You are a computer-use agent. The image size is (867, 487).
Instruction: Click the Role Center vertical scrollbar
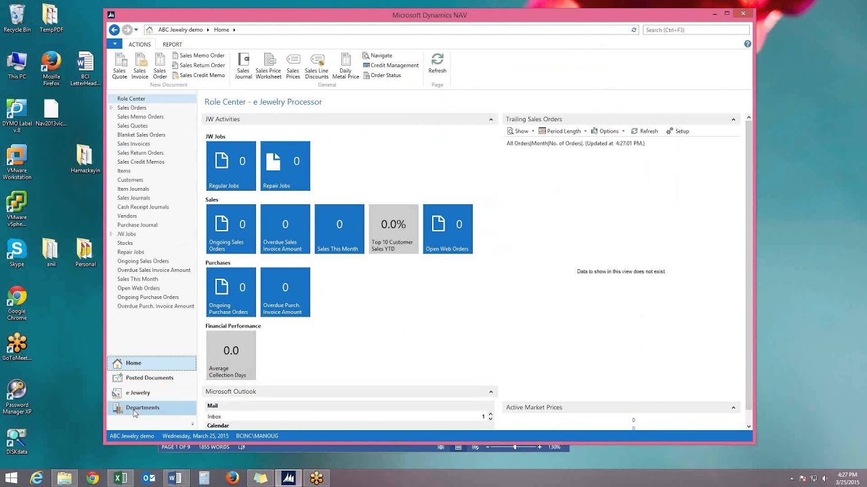coord(748,271)
